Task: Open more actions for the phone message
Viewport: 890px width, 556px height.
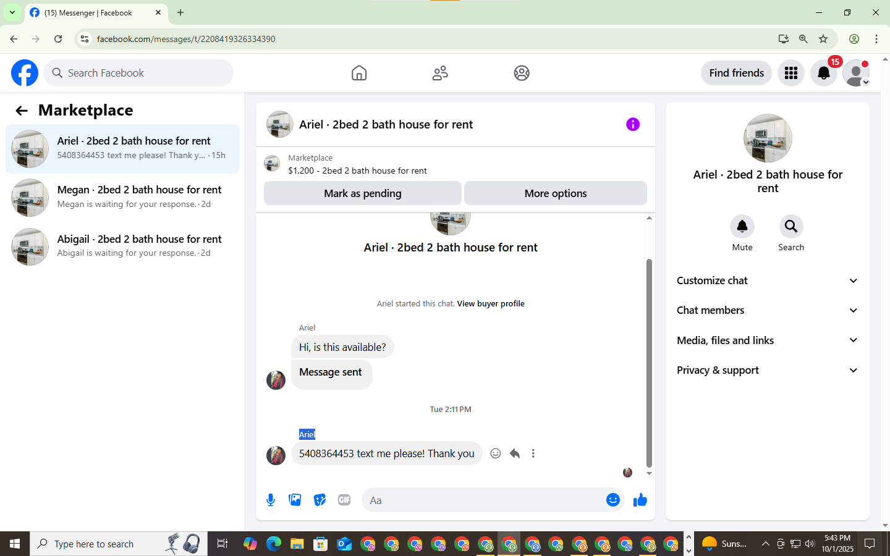Action: pyautogui.click(x=533, y=453)
